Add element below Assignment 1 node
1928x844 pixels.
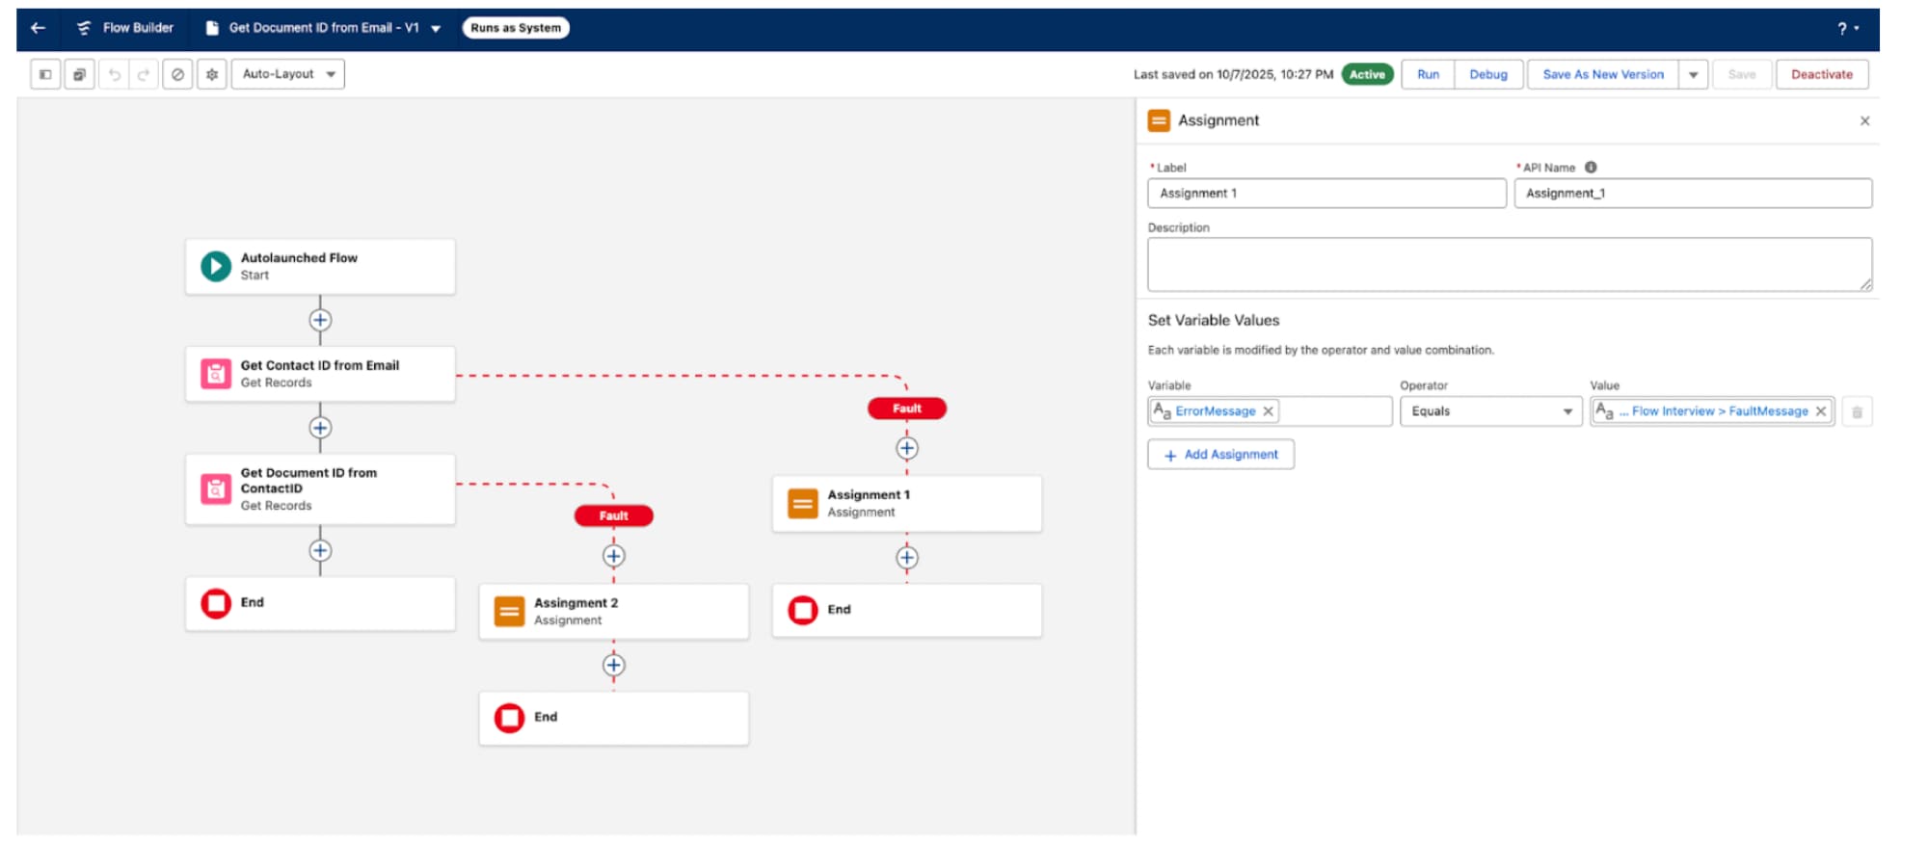click(907, 558)
